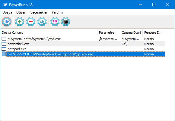
Task: Click 'Normal' in the notepad.exe row
Action: pyautogui.click(x=149, y=49)
